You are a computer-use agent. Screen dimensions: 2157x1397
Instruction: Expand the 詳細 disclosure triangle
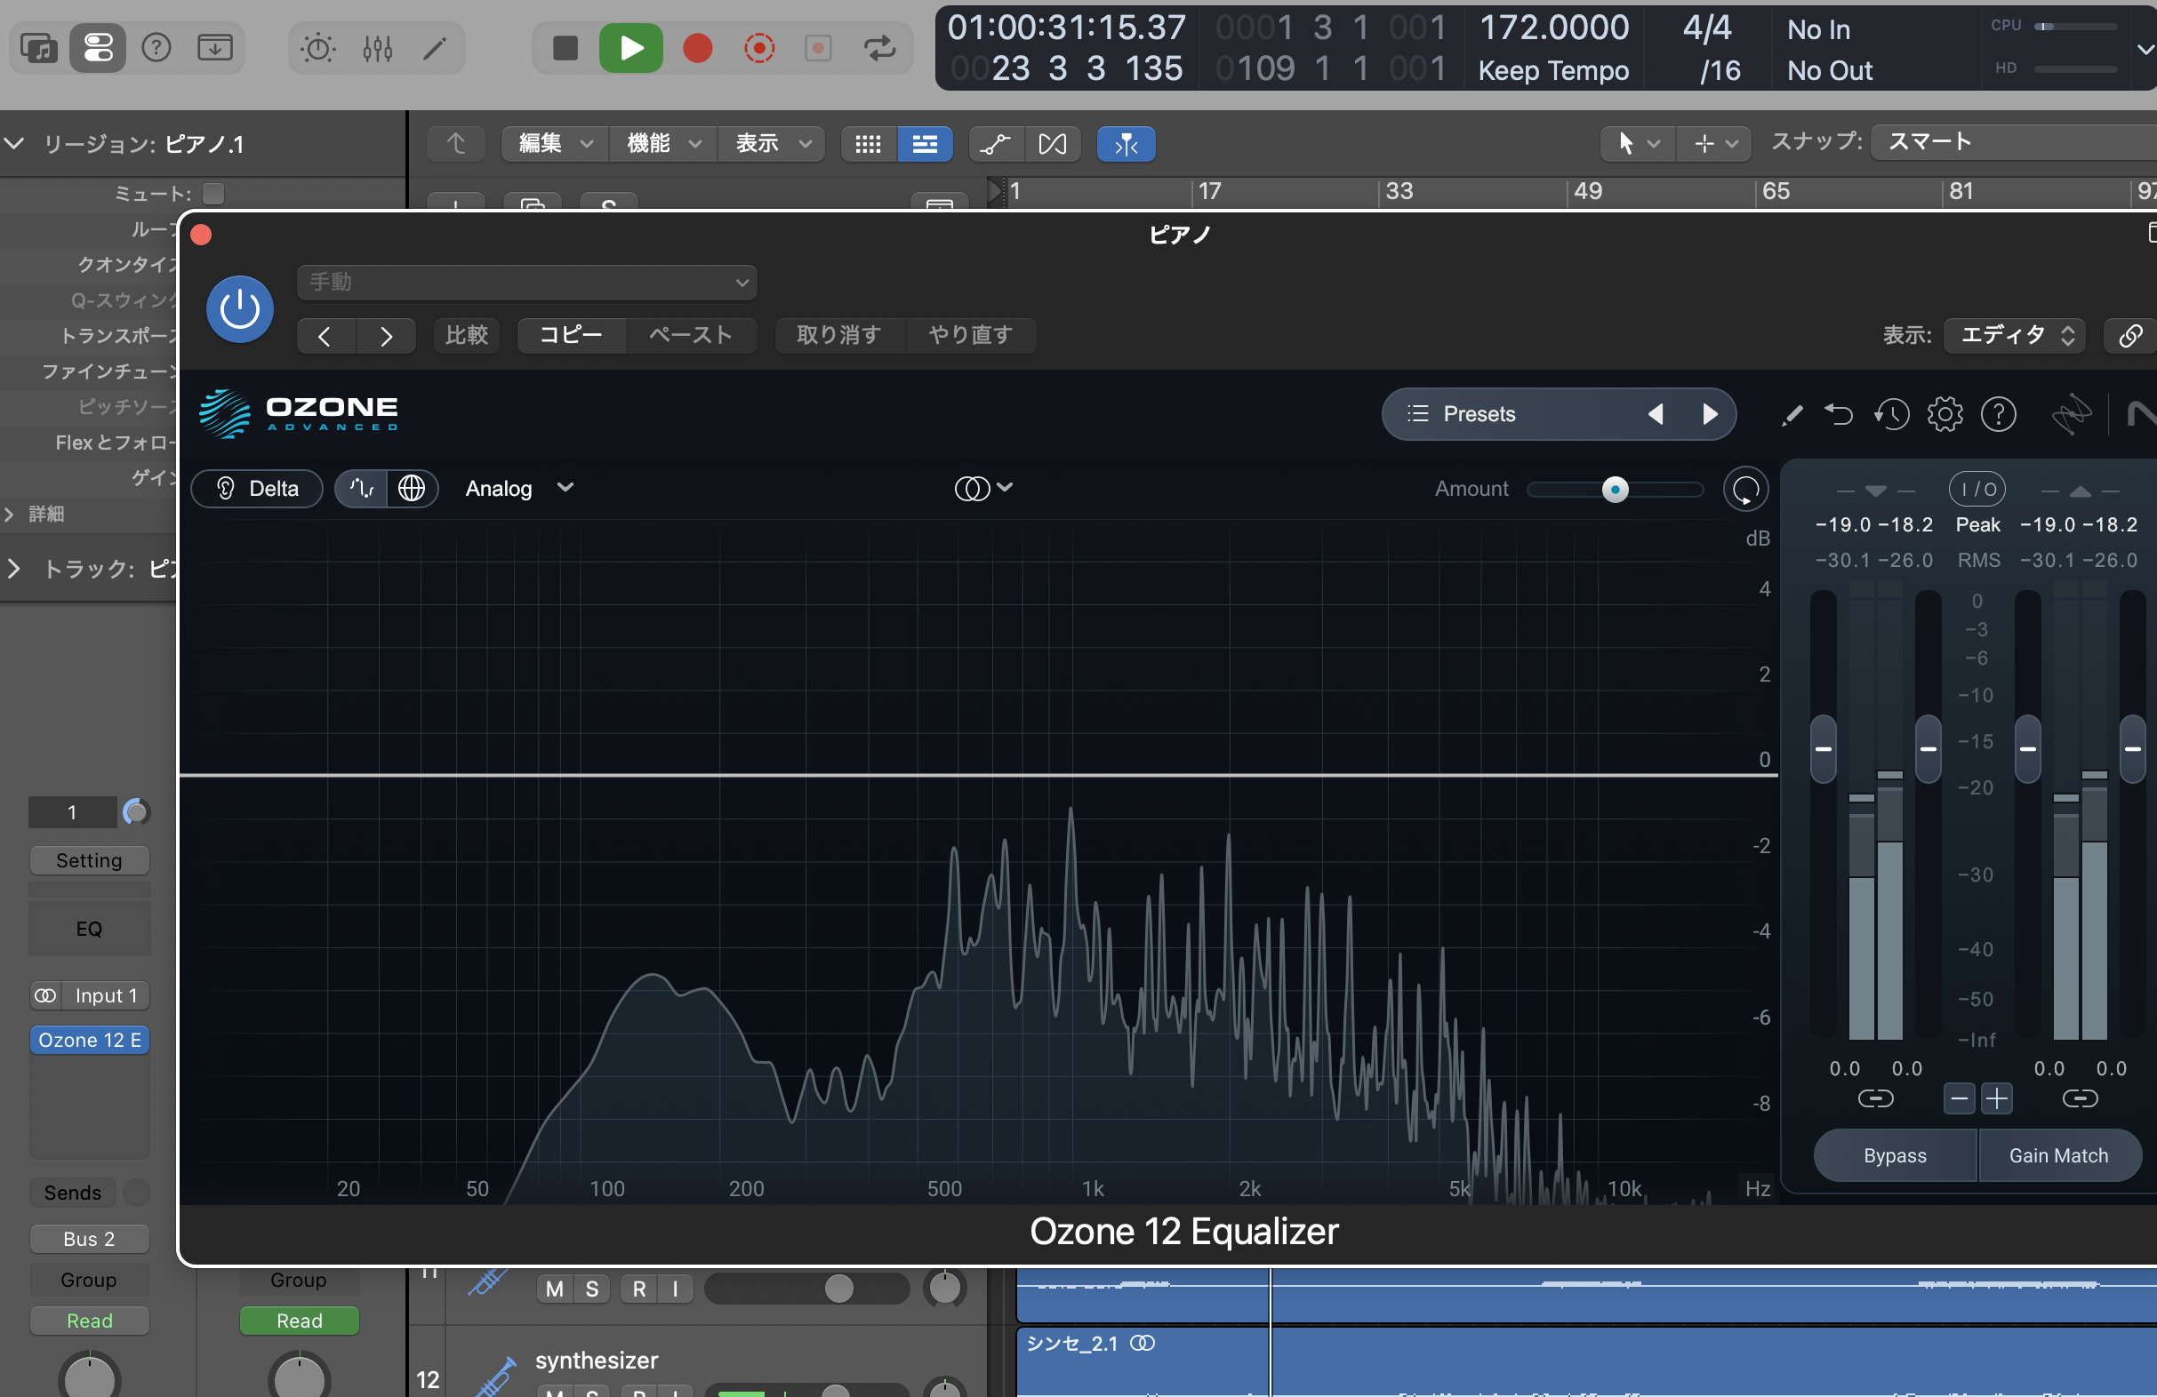[x=9, y=514]
